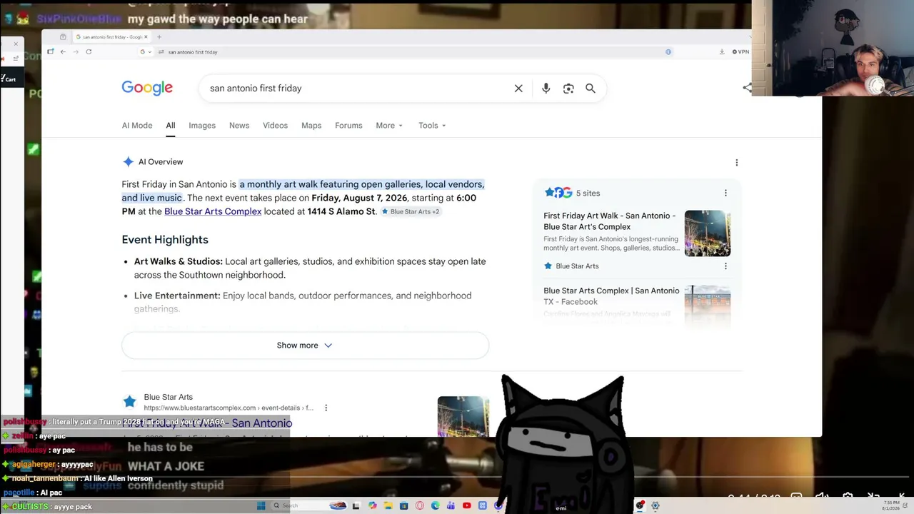Click the streamer webcam overlay
914x514 pixels.
click(833, 48)
